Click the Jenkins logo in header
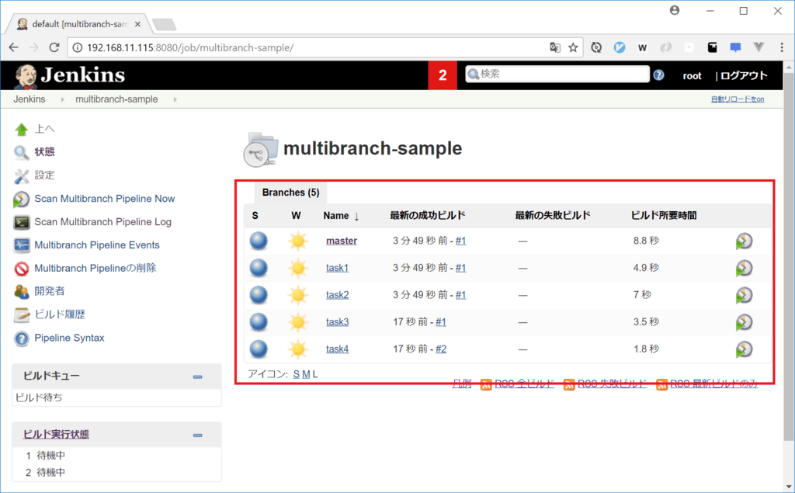 69,75
